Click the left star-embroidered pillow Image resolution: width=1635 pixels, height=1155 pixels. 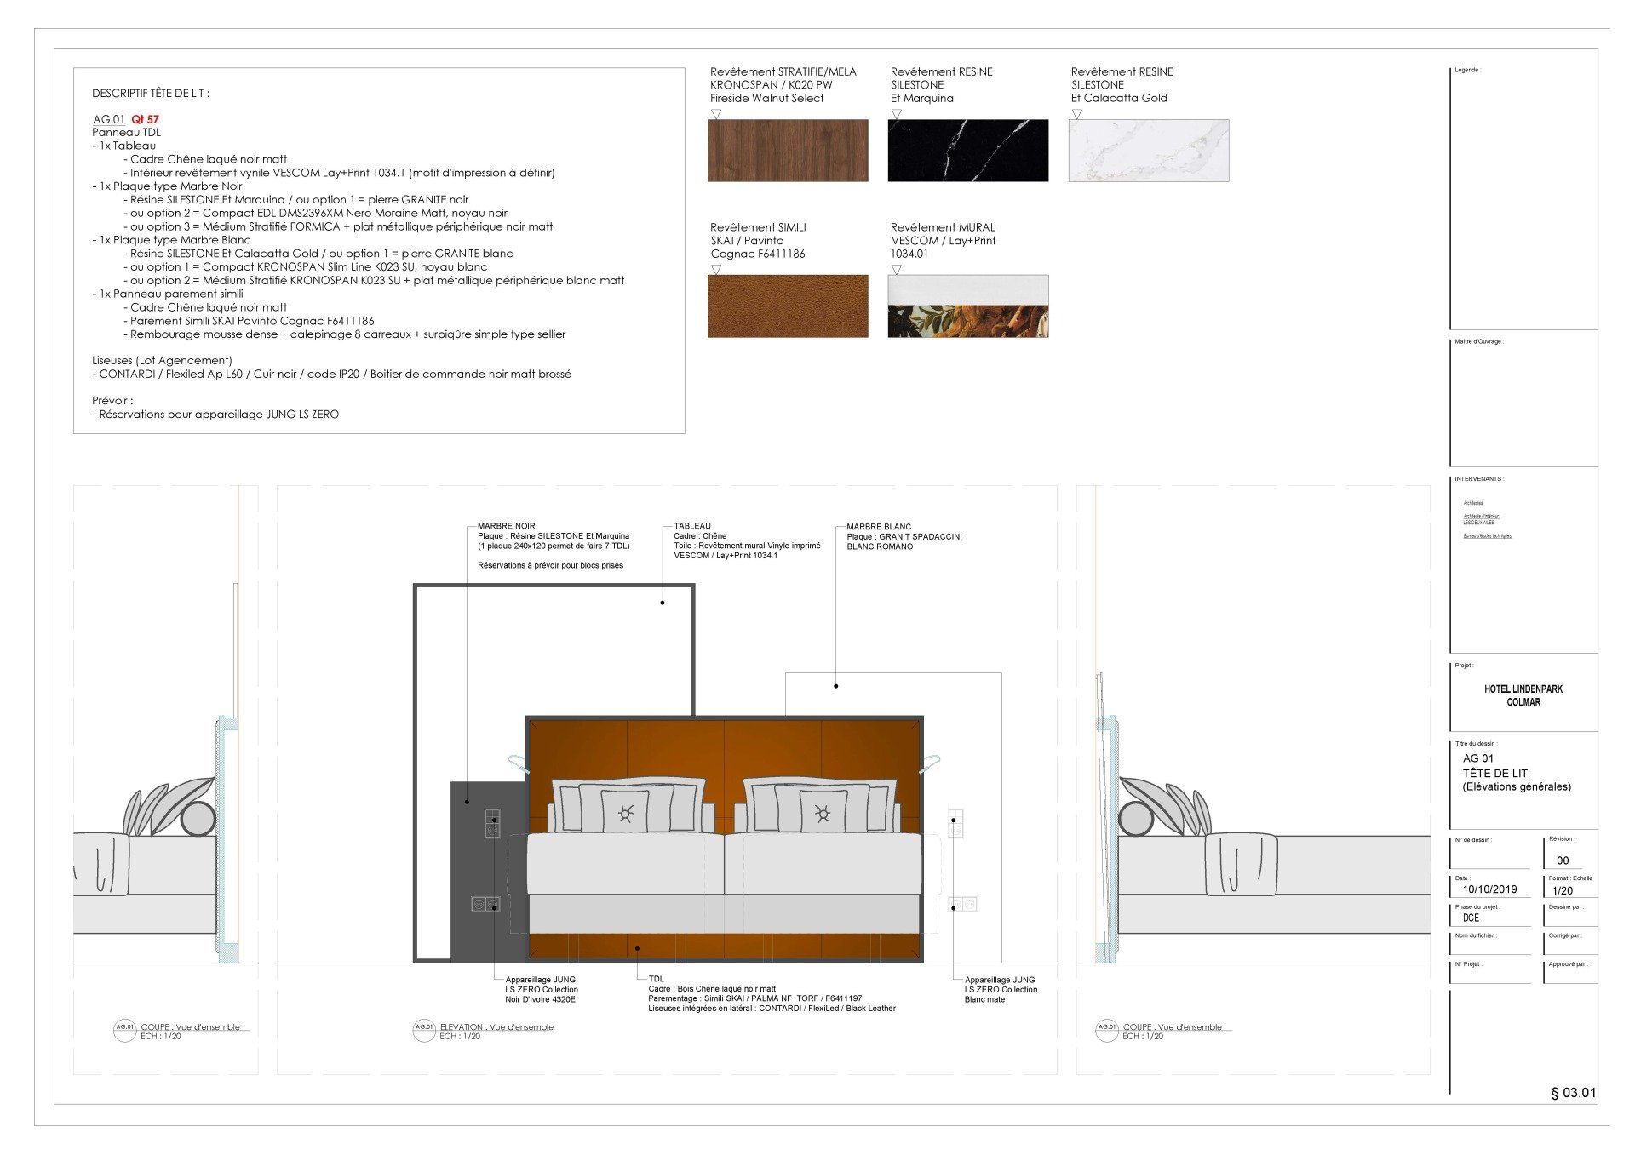(625, 812)
